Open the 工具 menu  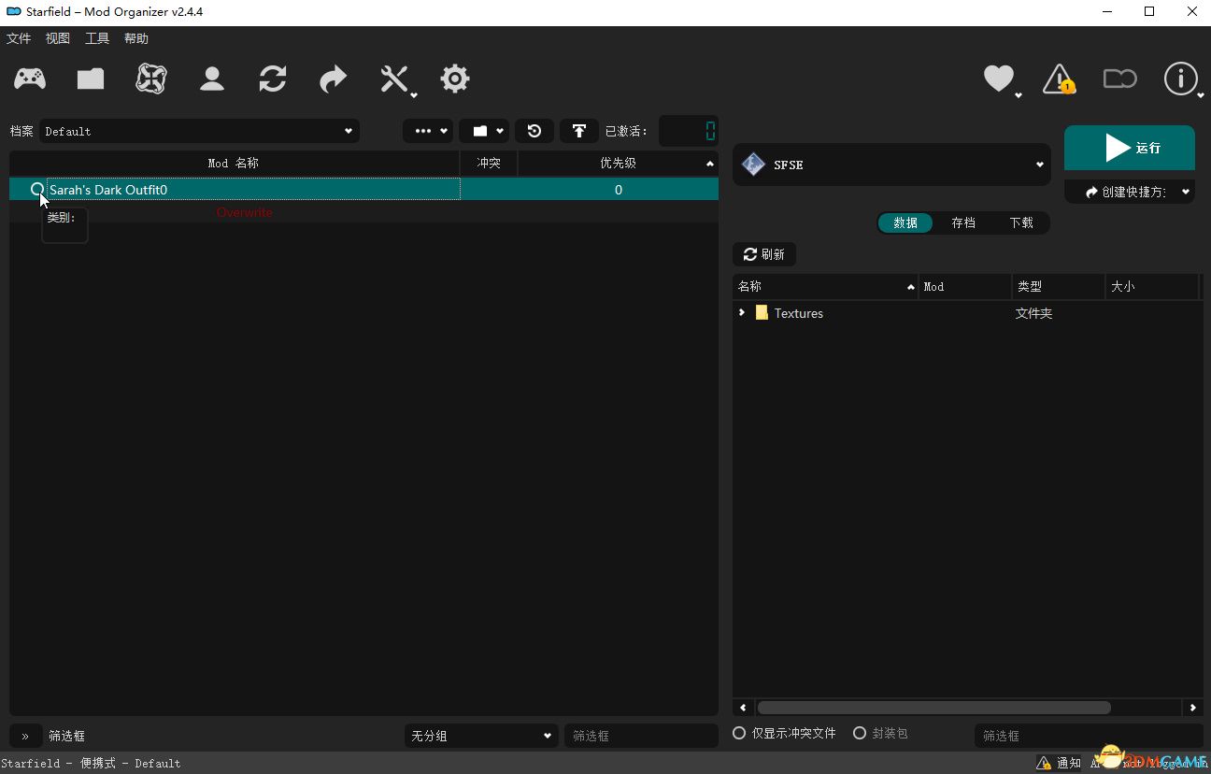[97, 38]
